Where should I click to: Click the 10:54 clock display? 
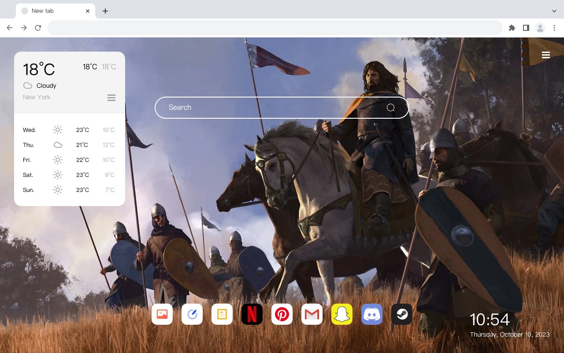[x=490, y=319]
